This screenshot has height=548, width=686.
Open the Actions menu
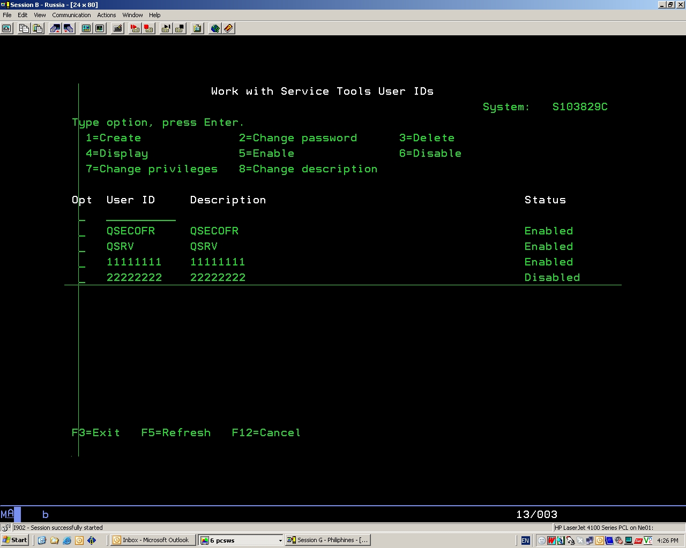[x=107, y=15]
